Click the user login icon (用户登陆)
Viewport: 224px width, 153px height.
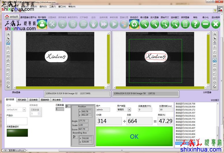tap(42, 24)
